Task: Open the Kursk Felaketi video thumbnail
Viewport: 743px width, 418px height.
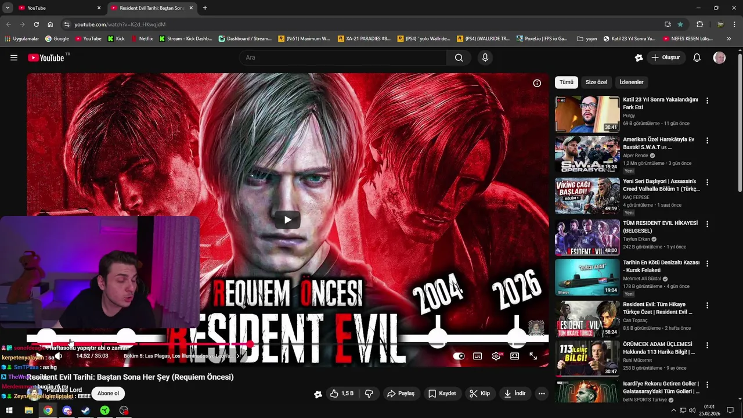Action: 587,278
